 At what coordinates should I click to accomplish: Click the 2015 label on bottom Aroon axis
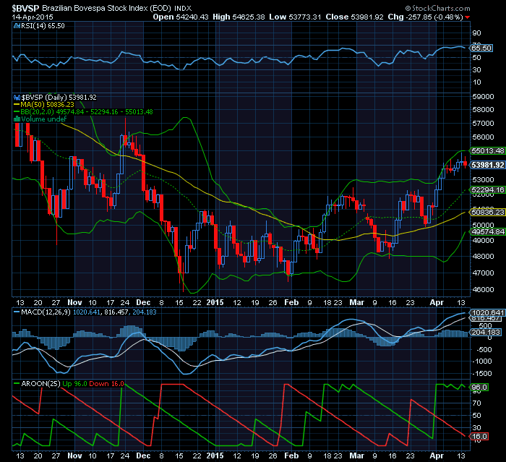pos(215,456)
